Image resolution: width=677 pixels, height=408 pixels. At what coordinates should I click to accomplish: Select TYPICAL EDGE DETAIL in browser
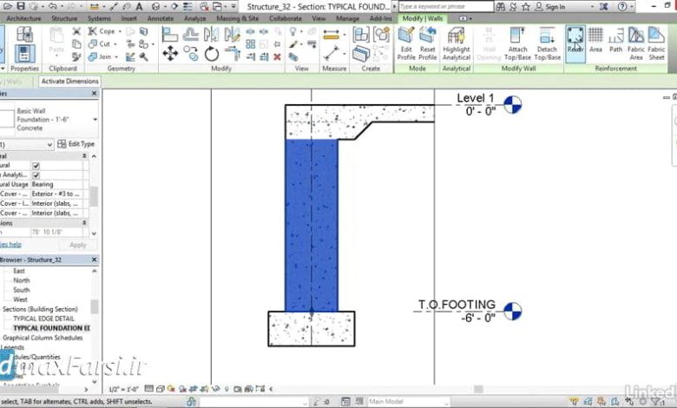click(43, 319)
